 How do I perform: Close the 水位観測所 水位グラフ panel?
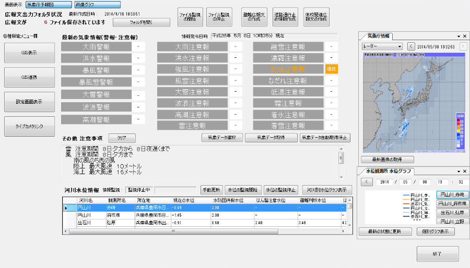[465, 172]
